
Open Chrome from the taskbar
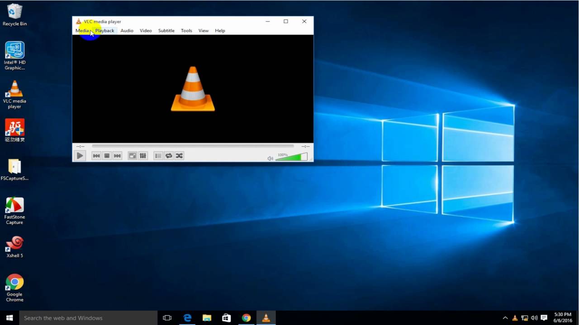click(246, 318)
